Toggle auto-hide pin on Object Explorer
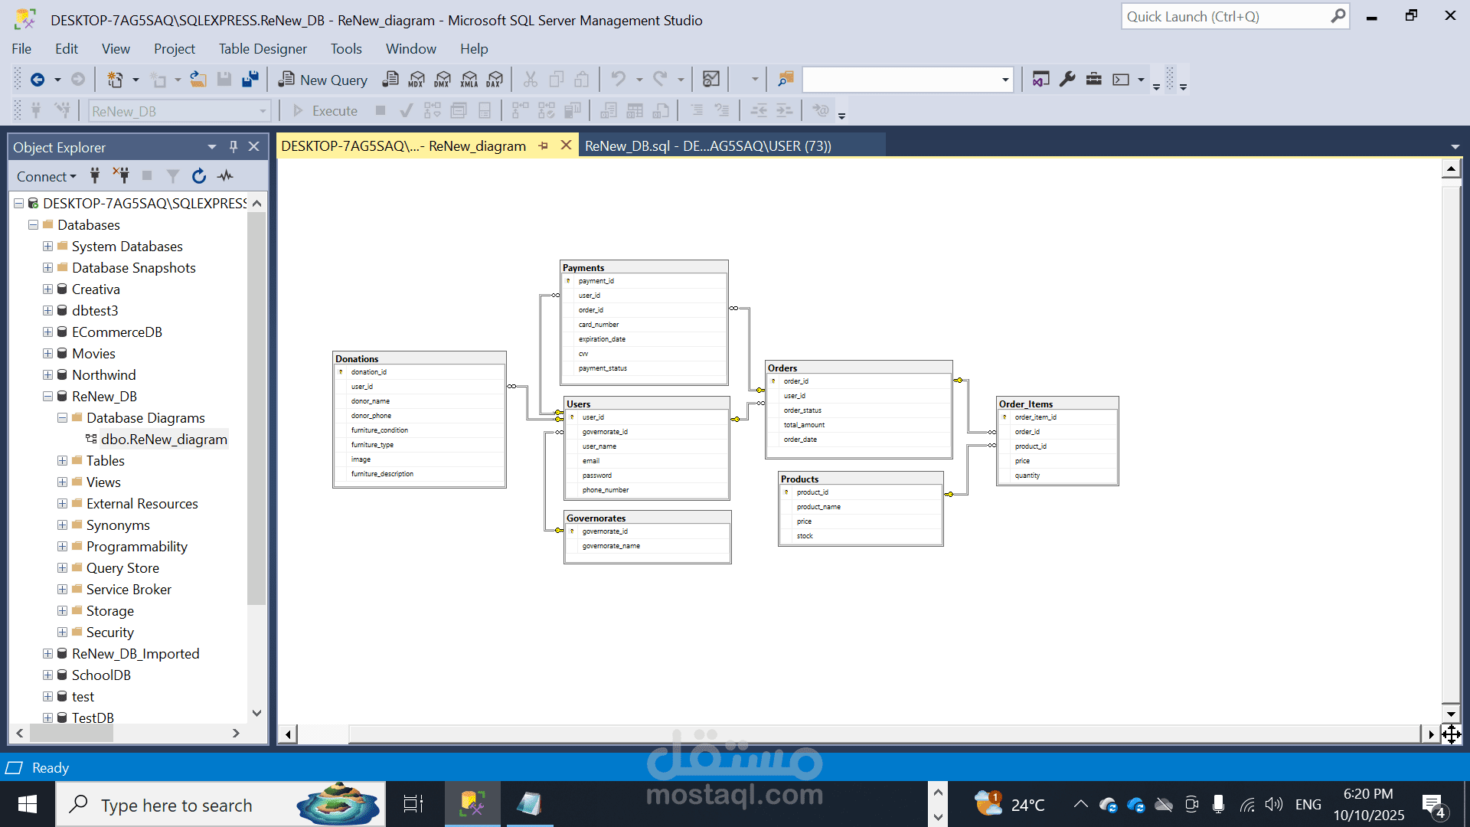The width and height of the screenshot is (1470, 827). pyautogui.click(x=234, y=146)
